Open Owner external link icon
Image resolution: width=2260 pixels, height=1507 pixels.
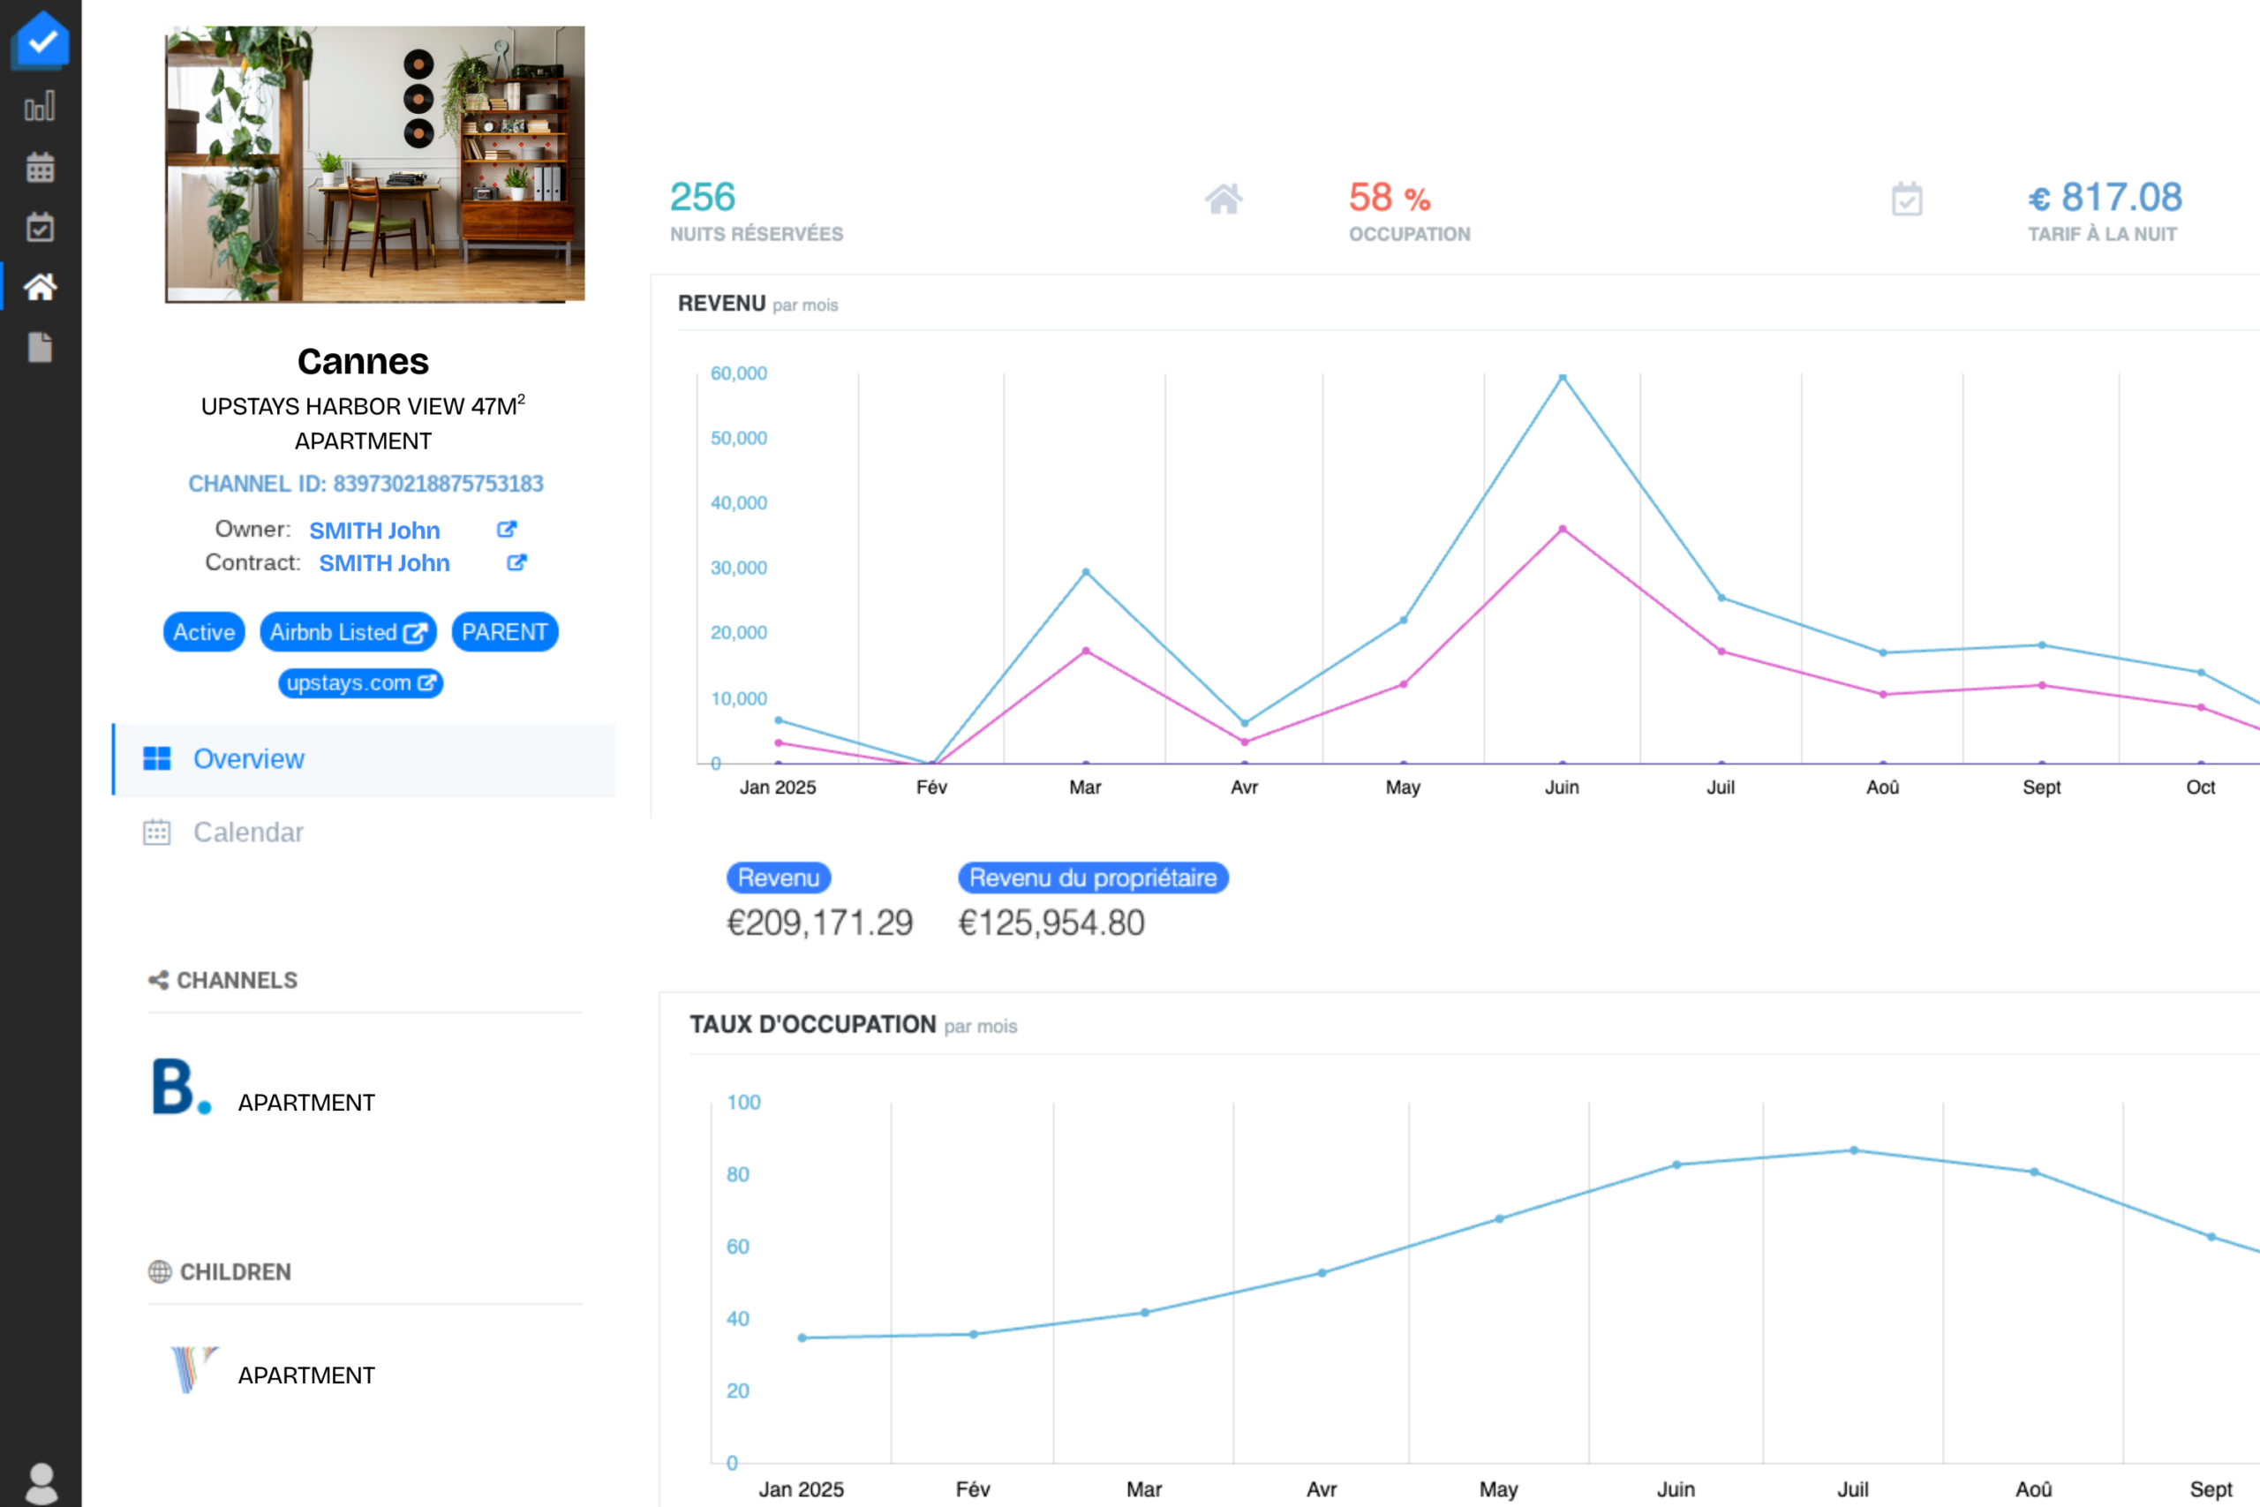tap(507, 530)
